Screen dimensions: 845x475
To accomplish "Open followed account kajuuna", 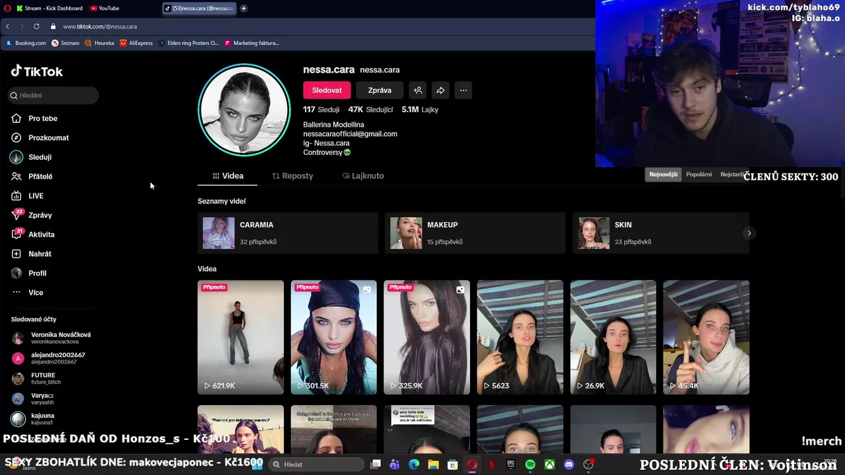I will 33,419.
